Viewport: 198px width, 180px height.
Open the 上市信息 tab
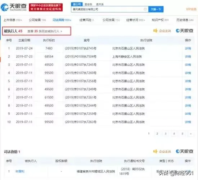(x=13, y=20)
